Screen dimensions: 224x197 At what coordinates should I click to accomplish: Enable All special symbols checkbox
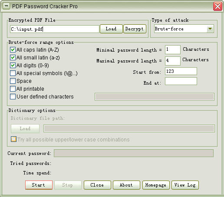[13, 73]
